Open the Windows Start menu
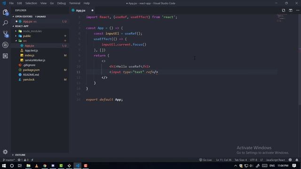This screenshot has width=301, height=169. [x=4, y=166]
